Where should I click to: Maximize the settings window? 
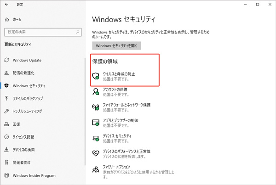pos(258,5)
